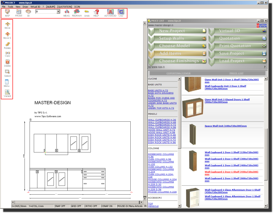This screenshot has width=273, height=213.
Task: Click category list scroll-down arrow
Action: tap(179, 206)
